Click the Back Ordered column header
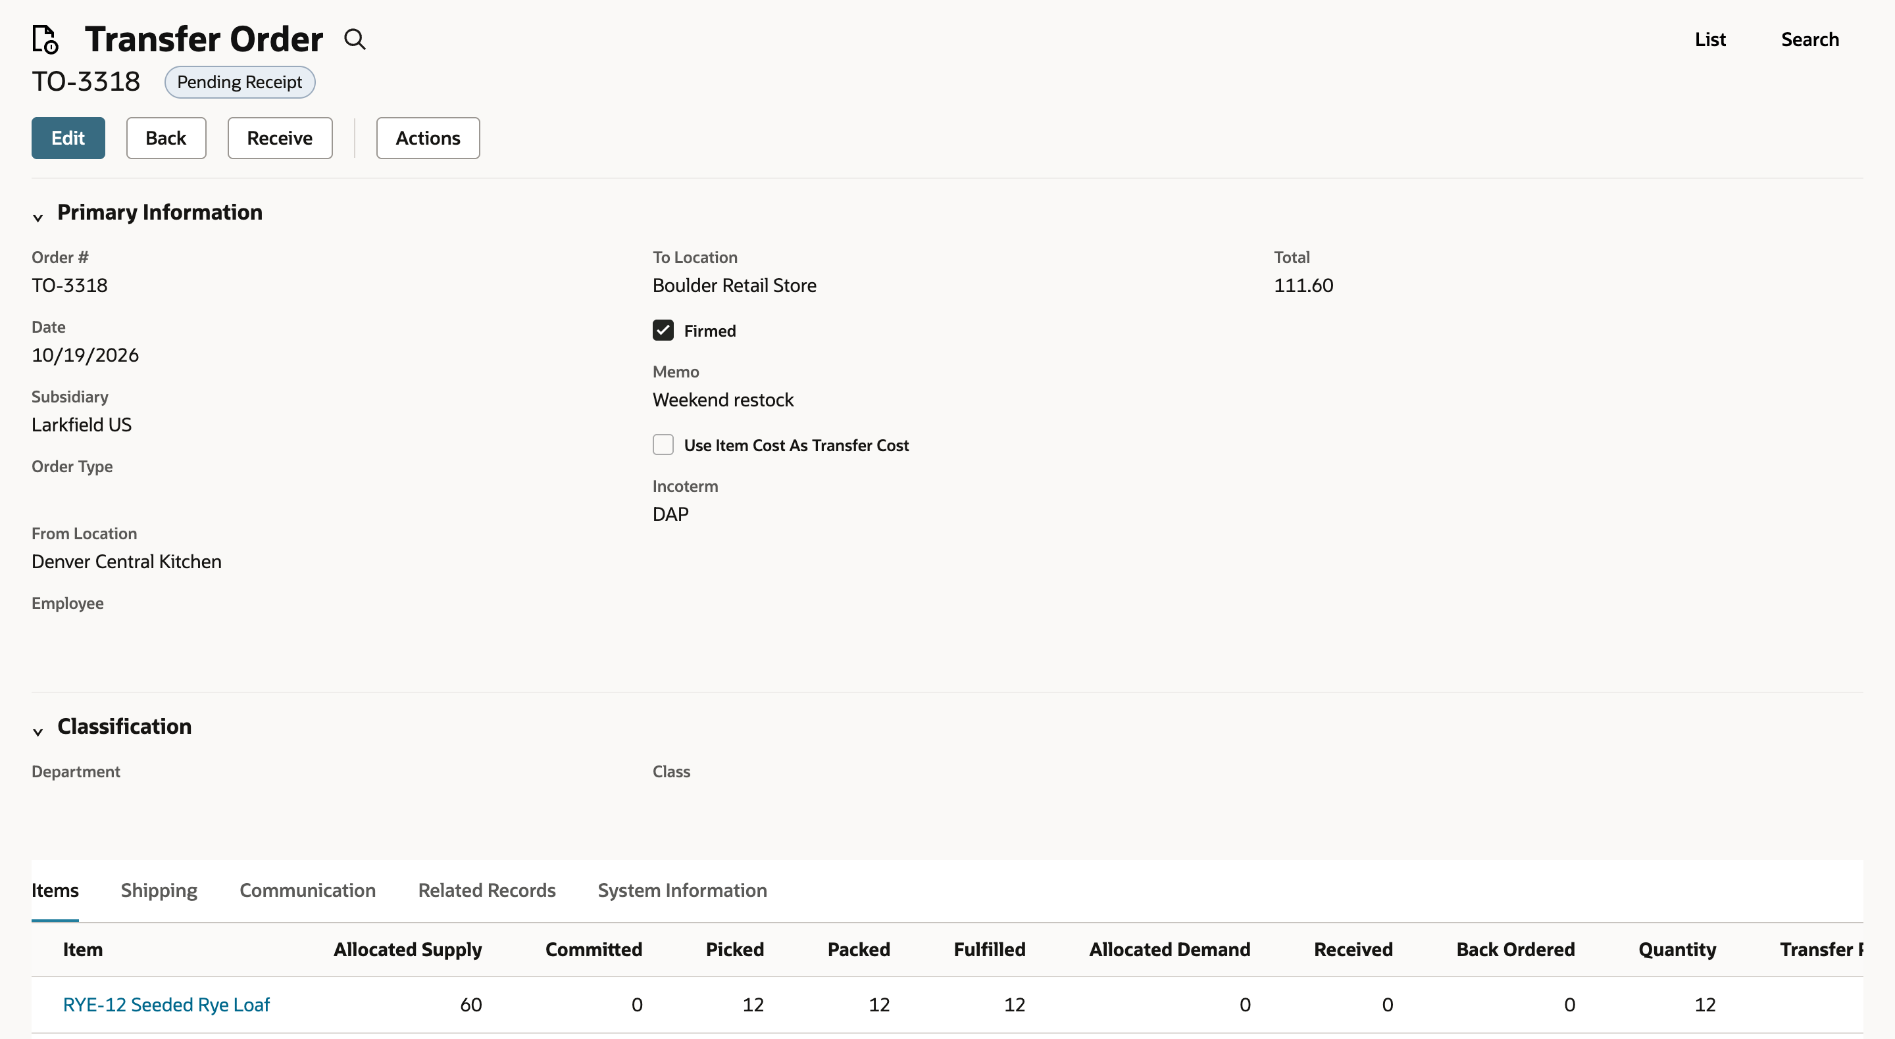The image size is (1895, 1039). pyautogui.click(x=1515, y=950)
